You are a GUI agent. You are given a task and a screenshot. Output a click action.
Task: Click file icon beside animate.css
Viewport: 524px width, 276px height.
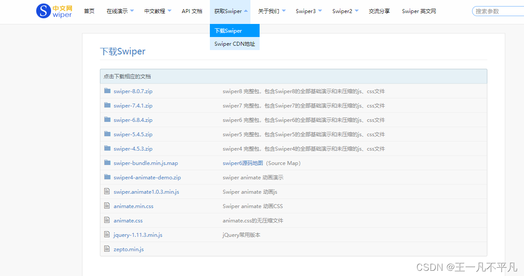(107, 220)
